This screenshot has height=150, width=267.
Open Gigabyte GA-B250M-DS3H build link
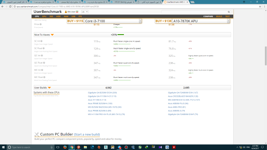coord(102,92)
